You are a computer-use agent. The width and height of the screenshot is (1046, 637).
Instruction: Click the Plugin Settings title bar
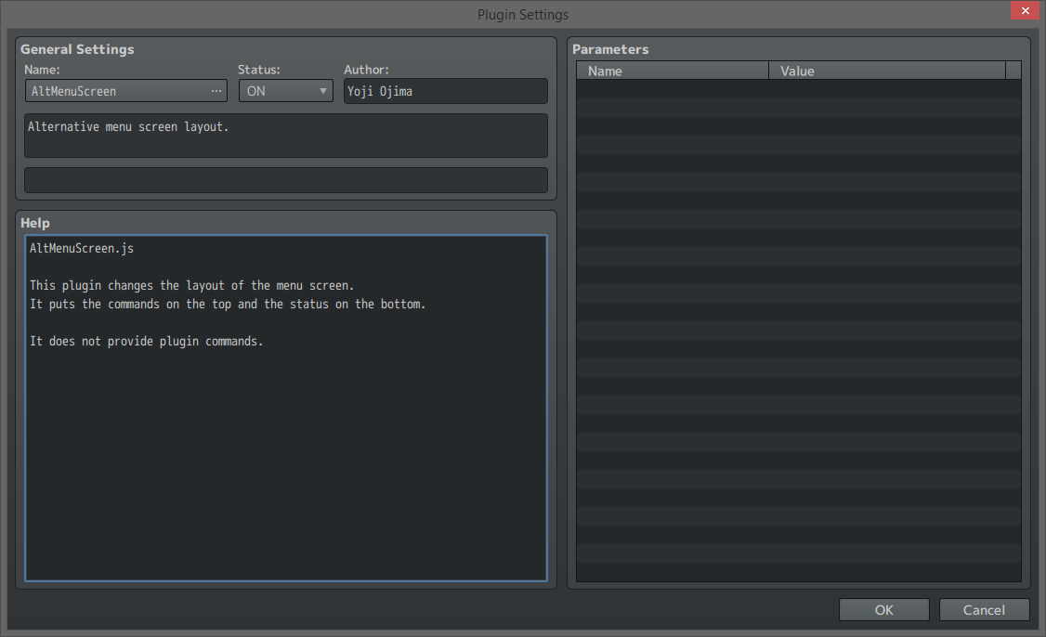522,14
